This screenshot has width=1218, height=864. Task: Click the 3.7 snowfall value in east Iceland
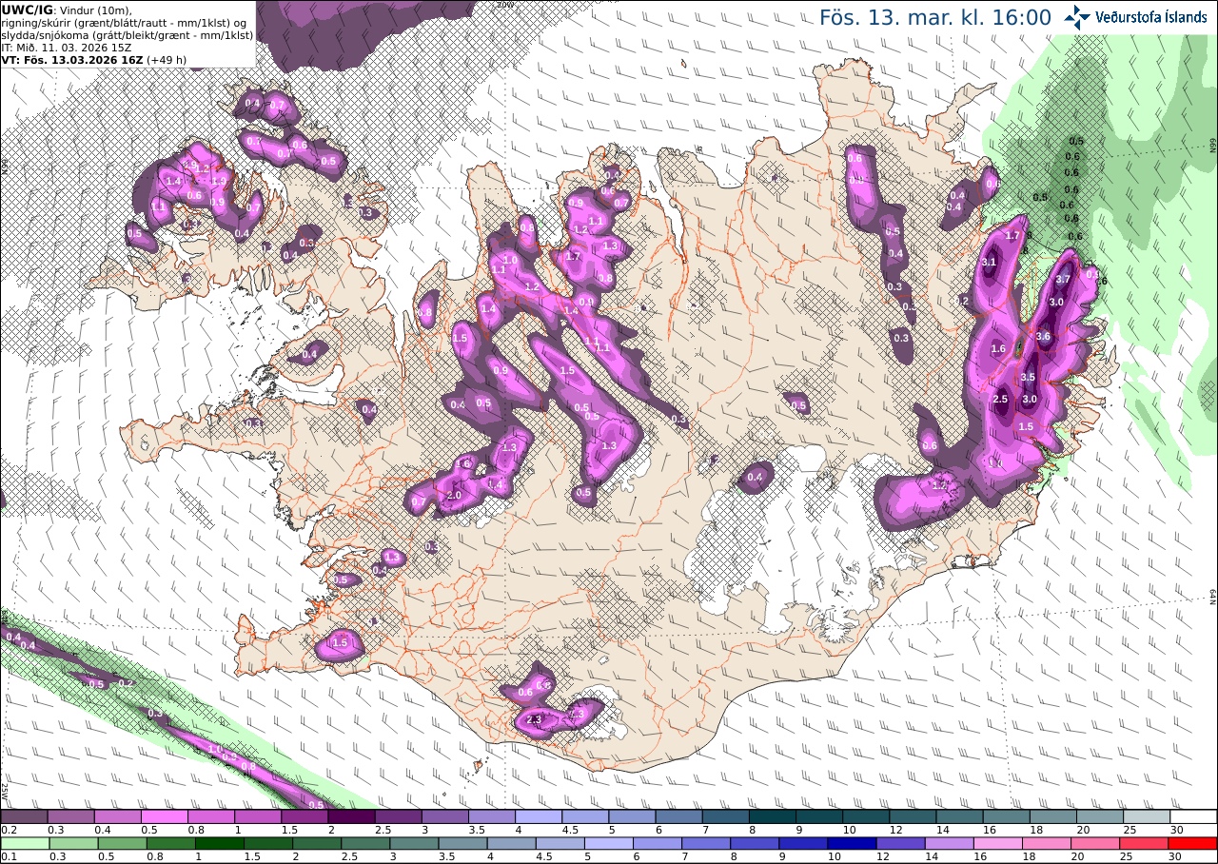[1064, 279]
